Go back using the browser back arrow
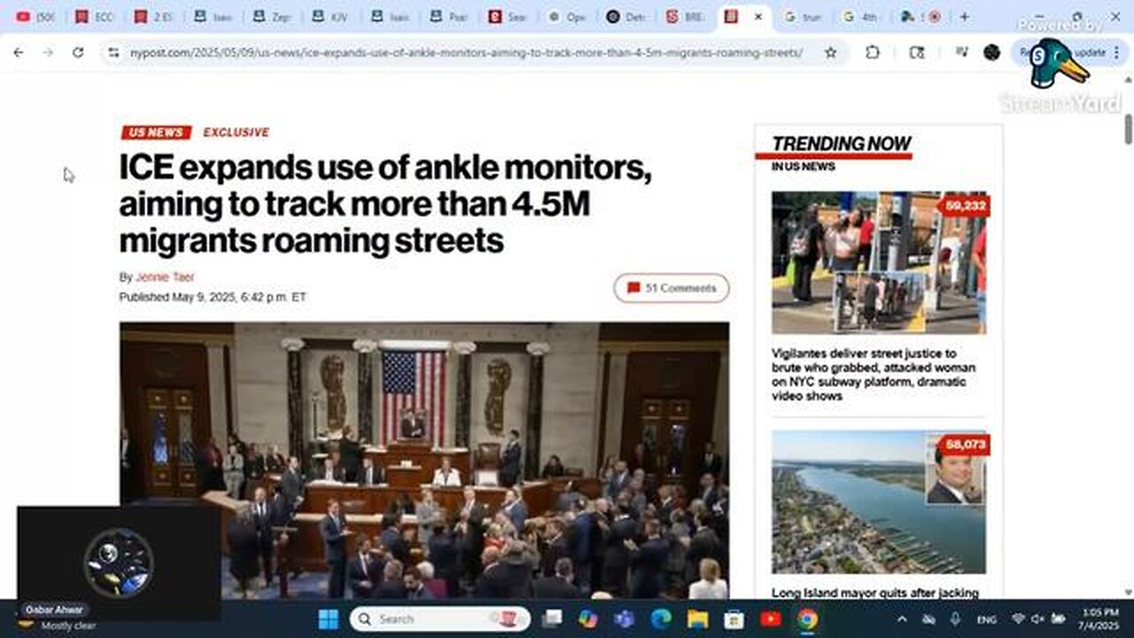Viewport: 1134px width, 638px height. (x=19, y=53)
